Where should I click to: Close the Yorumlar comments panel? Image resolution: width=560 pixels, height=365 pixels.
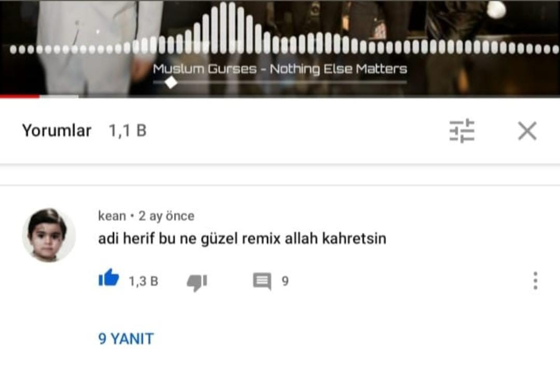[527, 131]
